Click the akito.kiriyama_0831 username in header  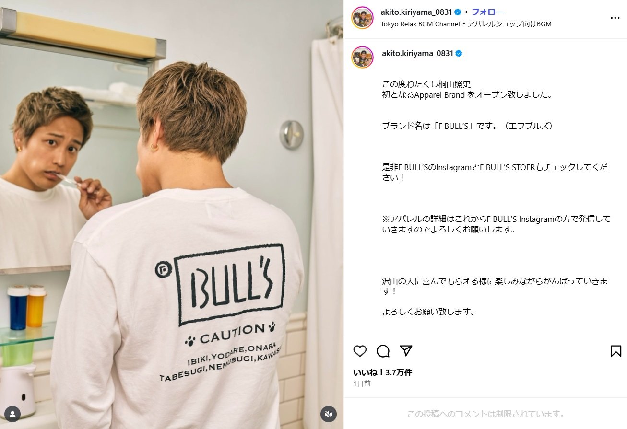(x=416, y=12)
